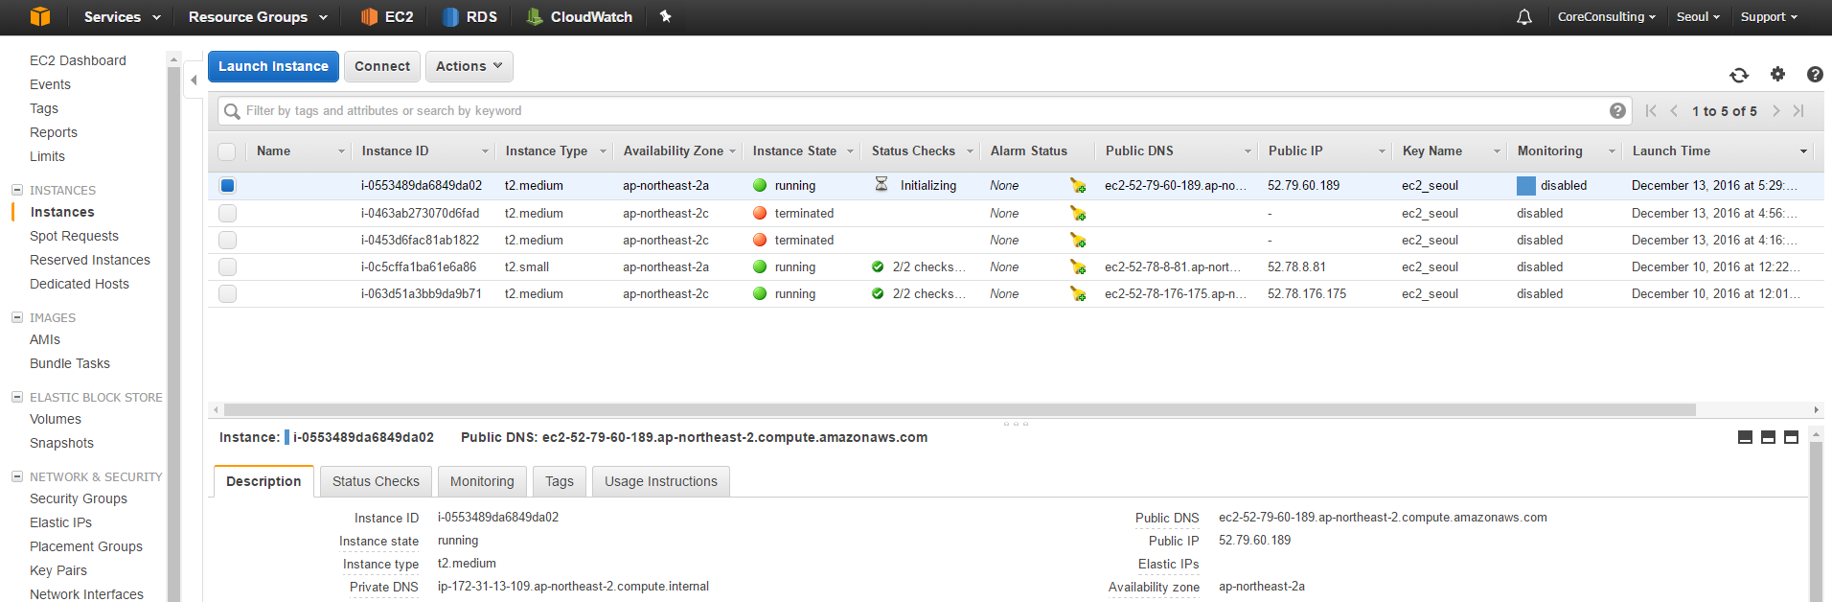This screenshot has height=602, width=1832.
Task: Switch to the Tags tab
Action: 560,481
